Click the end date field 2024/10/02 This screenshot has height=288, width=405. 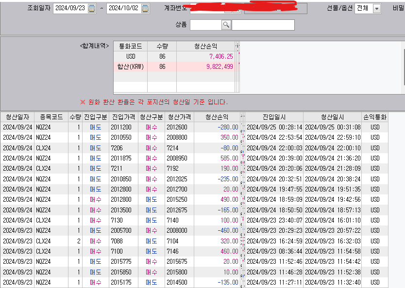[123, 9]
